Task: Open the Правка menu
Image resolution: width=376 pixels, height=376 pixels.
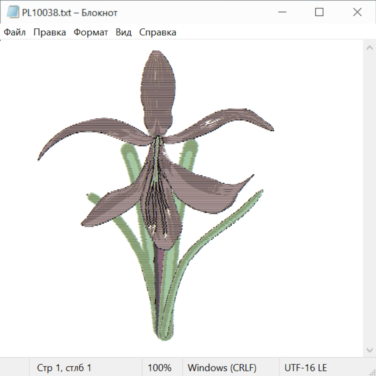Action: (49, 33)
